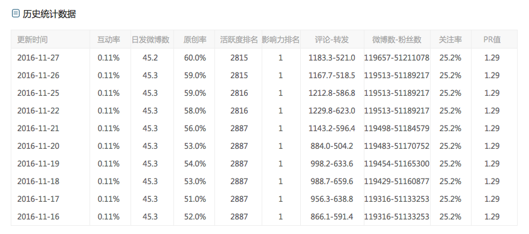
Task: Click the 影响力排名 column header
Action: click(x=281, y=40)
